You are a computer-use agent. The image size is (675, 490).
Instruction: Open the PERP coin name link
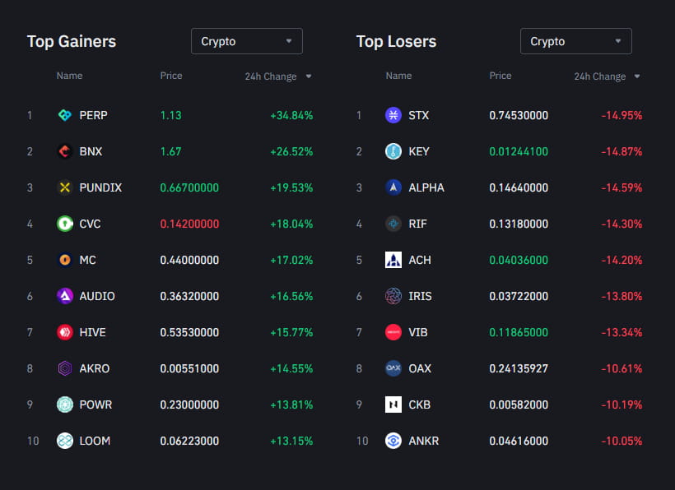pos(93,115)
